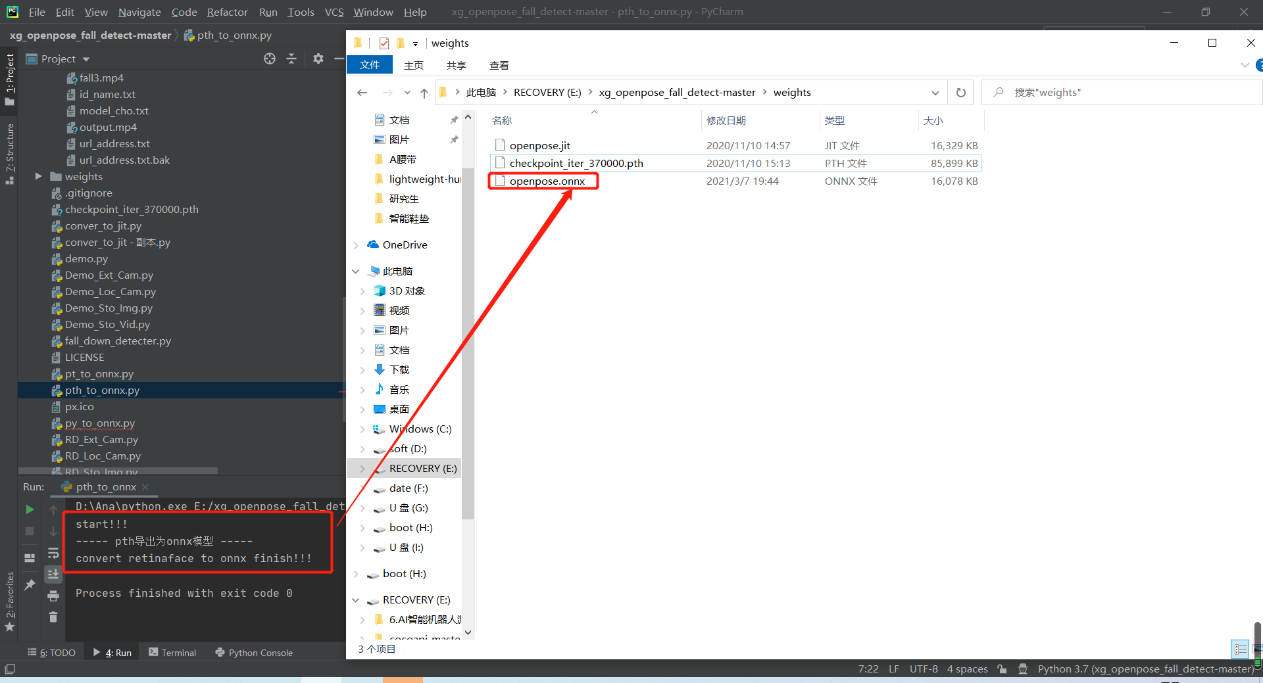Expand the weights folder in Project tree
This screenshot has height=683, width=1263.
(x=37, y=176)
